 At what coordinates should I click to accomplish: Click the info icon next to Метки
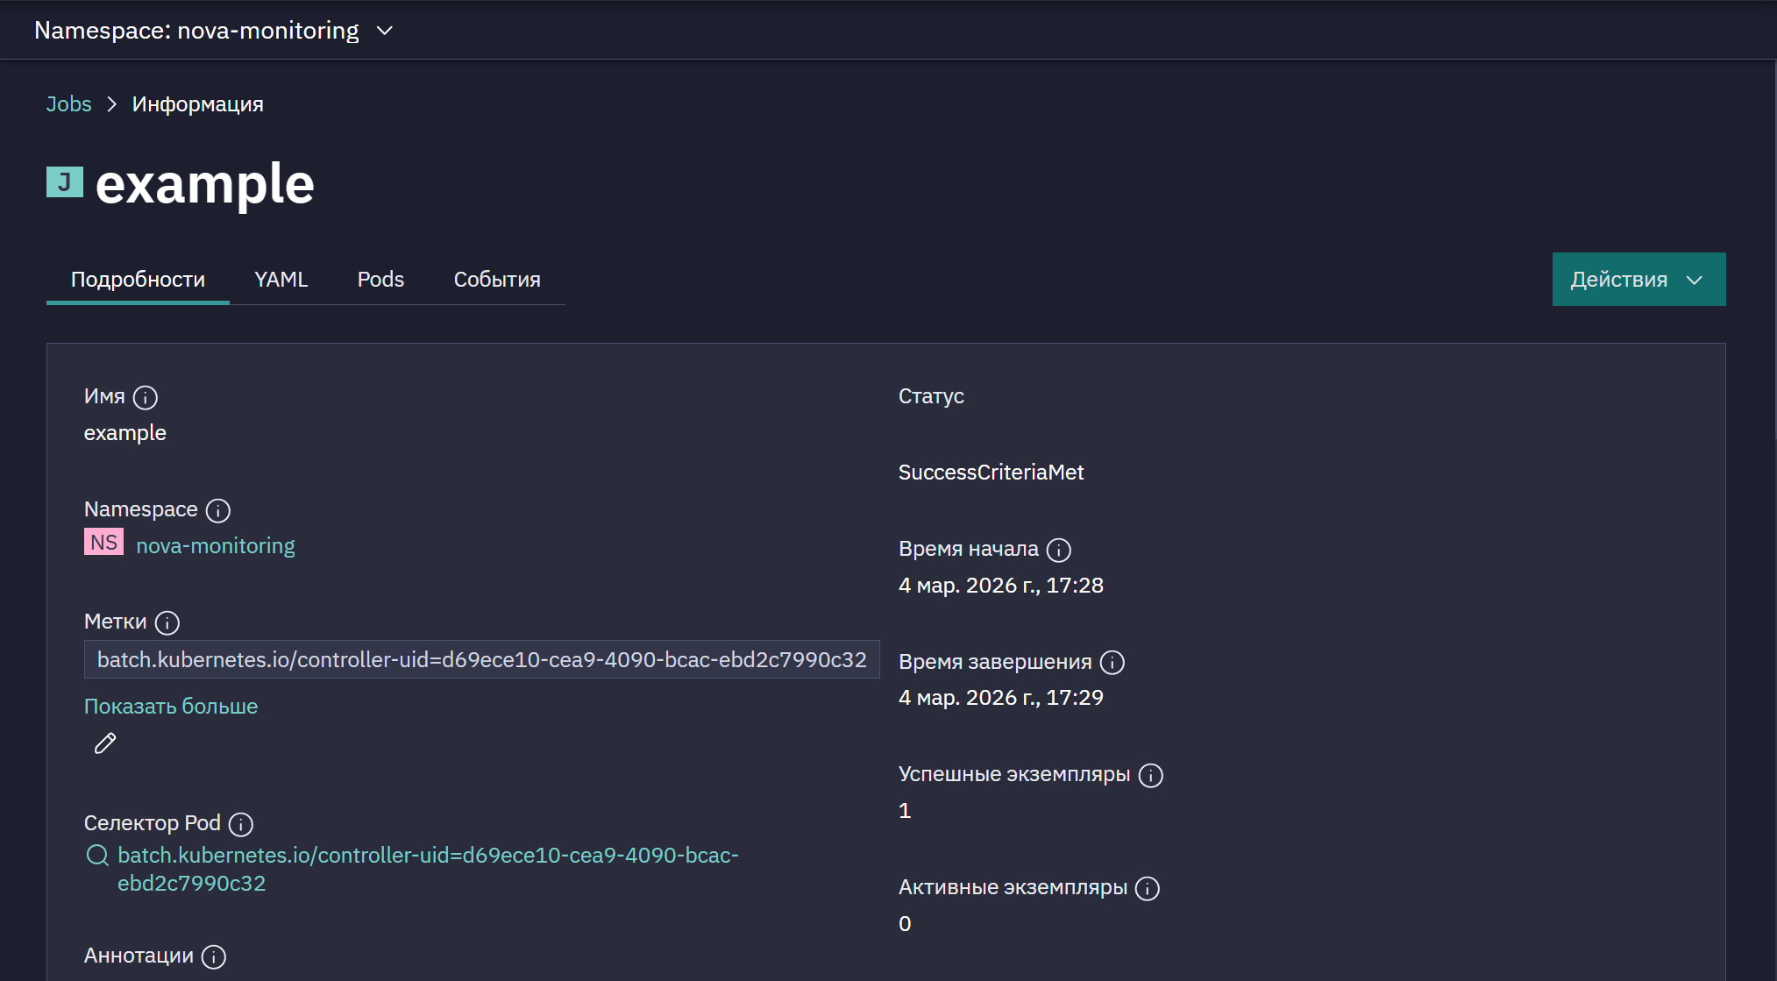tap(167, 622)
